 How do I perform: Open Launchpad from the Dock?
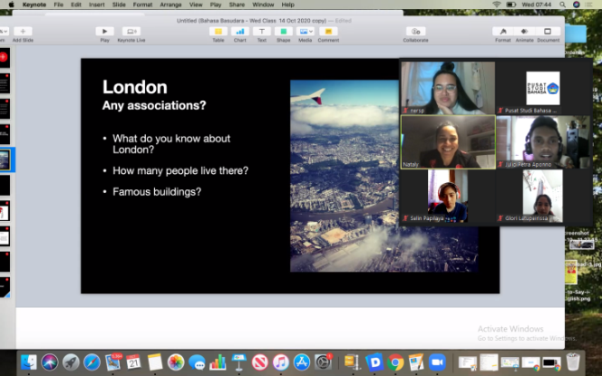[x=71, y=362]
